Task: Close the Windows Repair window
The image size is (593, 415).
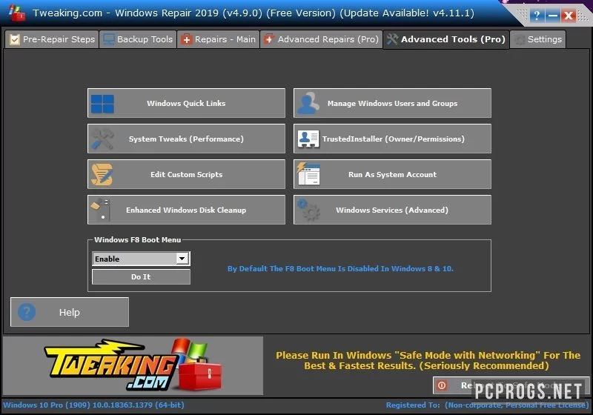Action: [569, 16]
